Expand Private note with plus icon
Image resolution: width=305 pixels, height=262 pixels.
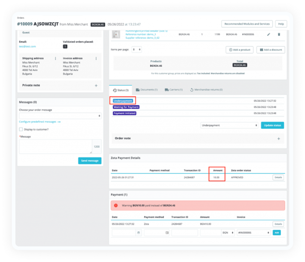(96, 86)
